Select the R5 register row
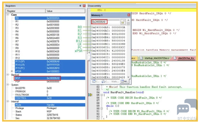 [x=50, y=35]
